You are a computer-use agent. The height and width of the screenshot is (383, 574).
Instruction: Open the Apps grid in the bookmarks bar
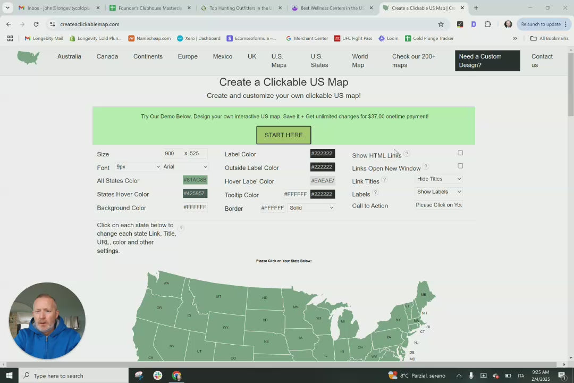[x=10, y=38]
